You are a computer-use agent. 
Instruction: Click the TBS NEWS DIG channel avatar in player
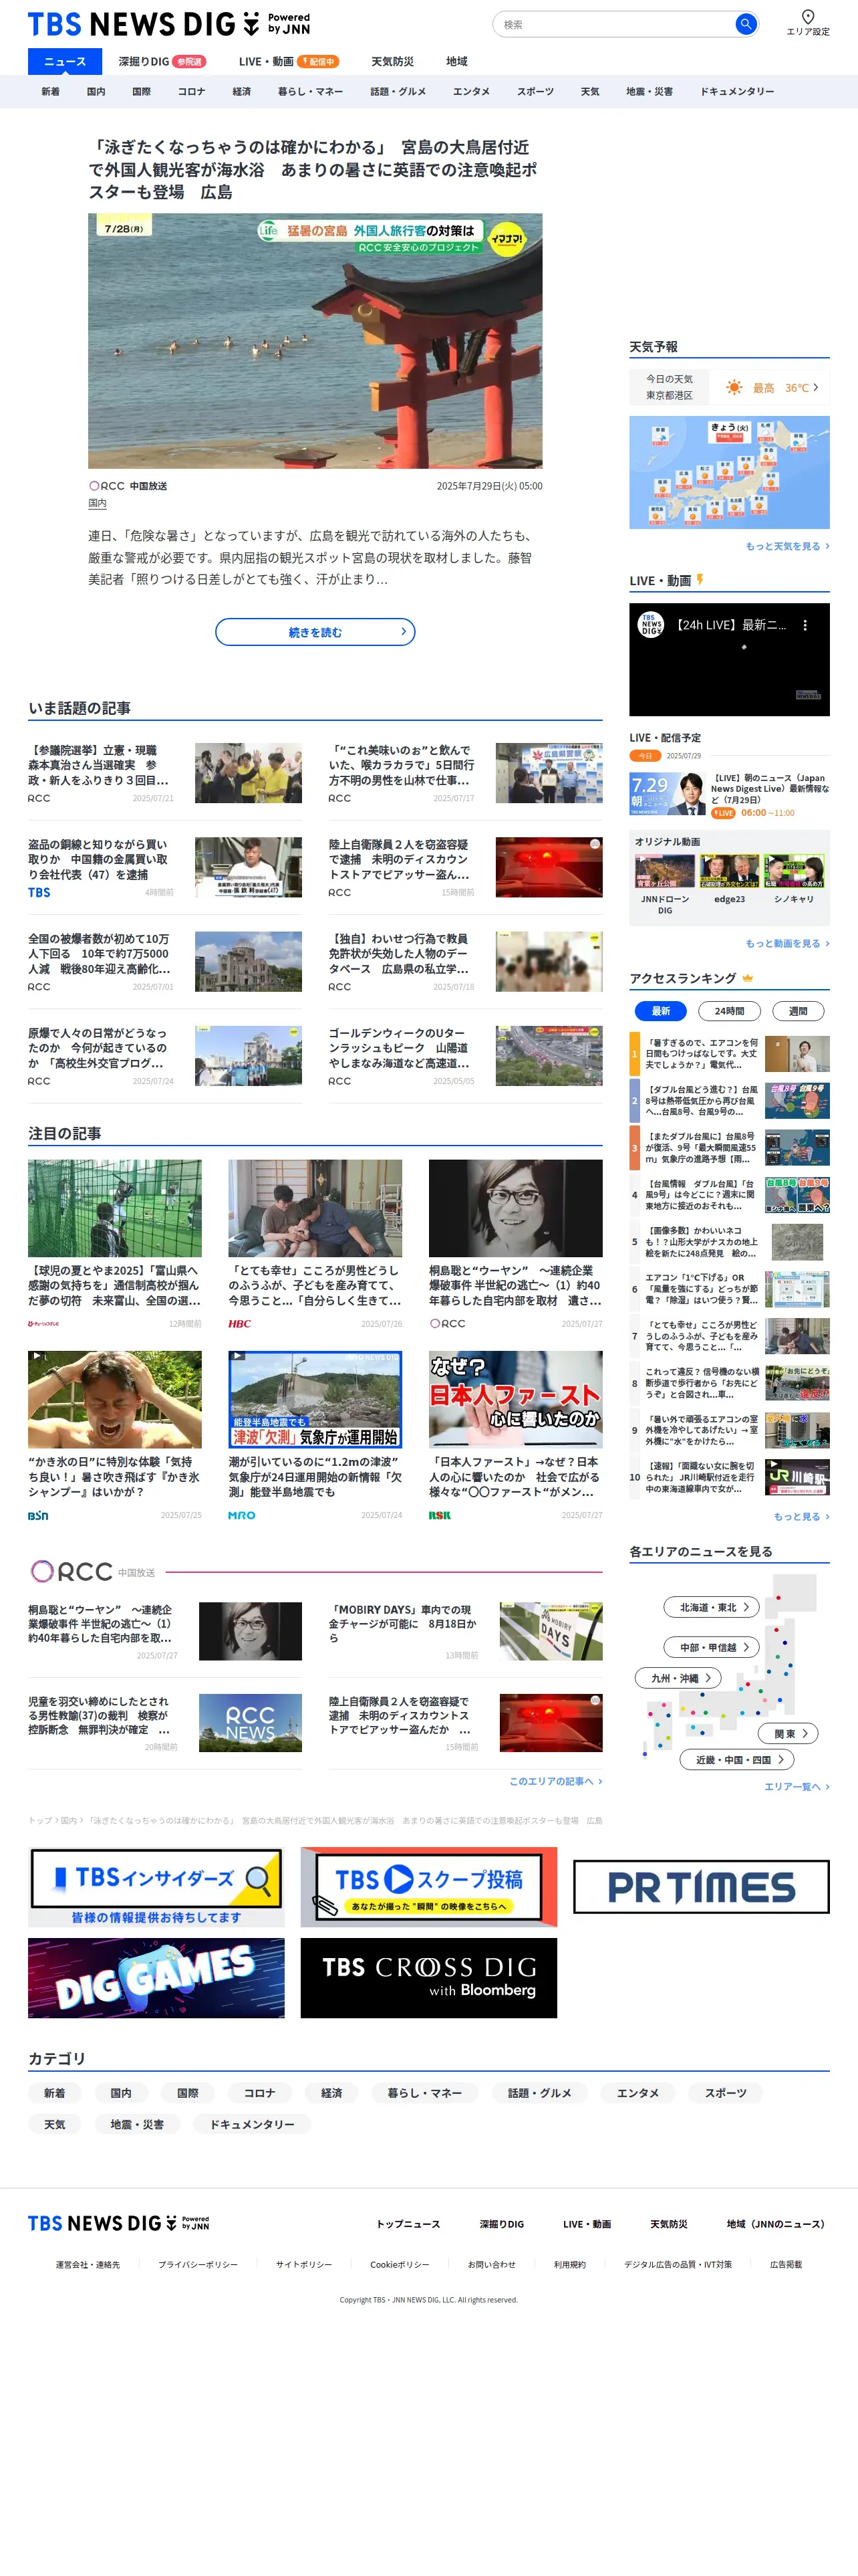coord(652,625)
